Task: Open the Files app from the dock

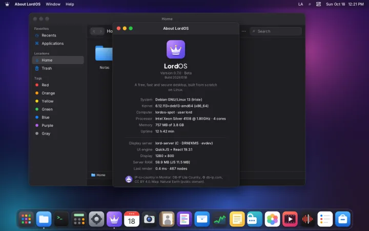Action: pos(44,219)
